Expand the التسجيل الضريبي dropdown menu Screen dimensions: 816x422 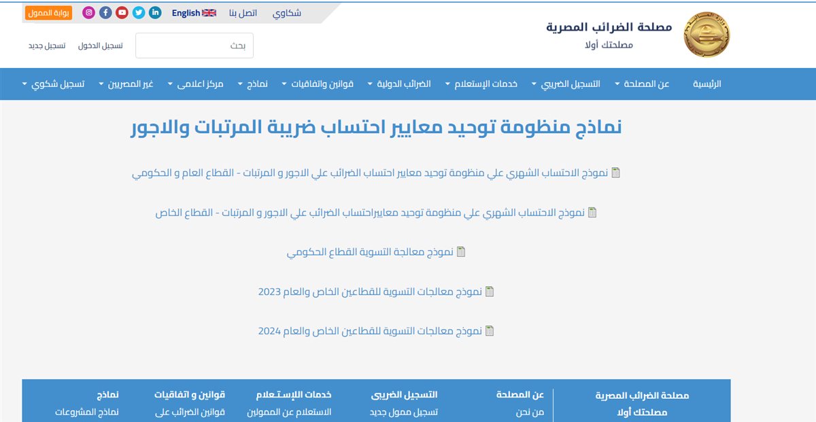click(566, 84)
